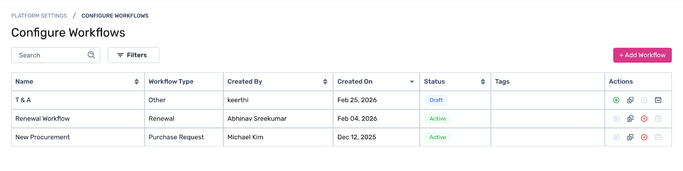This screenshot has height=171, width=683.
Task: Click the New Procurement workflow name
Action: [43, 137]
